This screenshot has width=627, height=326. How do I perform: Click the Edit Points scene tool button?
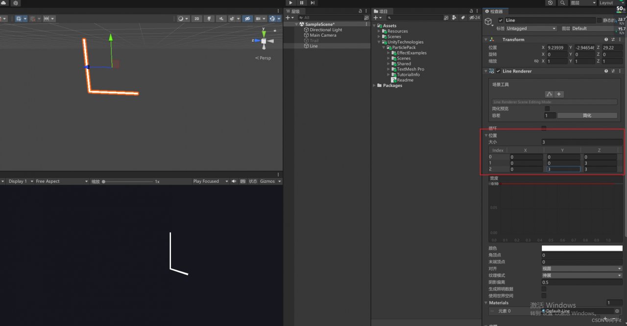[550, 94]
